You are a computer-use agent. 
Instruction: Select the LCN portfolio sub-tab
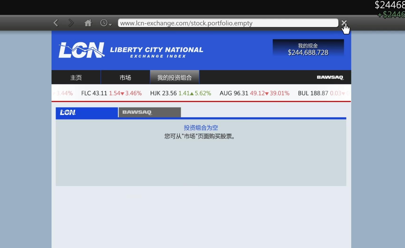pos(87,112)
